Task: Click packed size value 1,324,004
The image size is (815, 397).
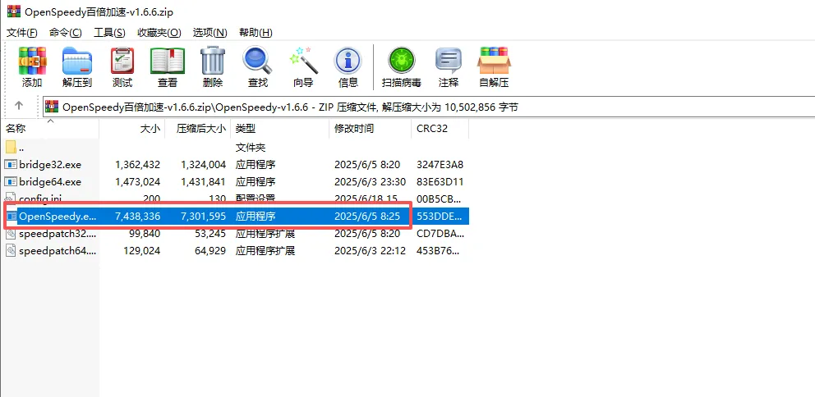Action: [203, 165]
